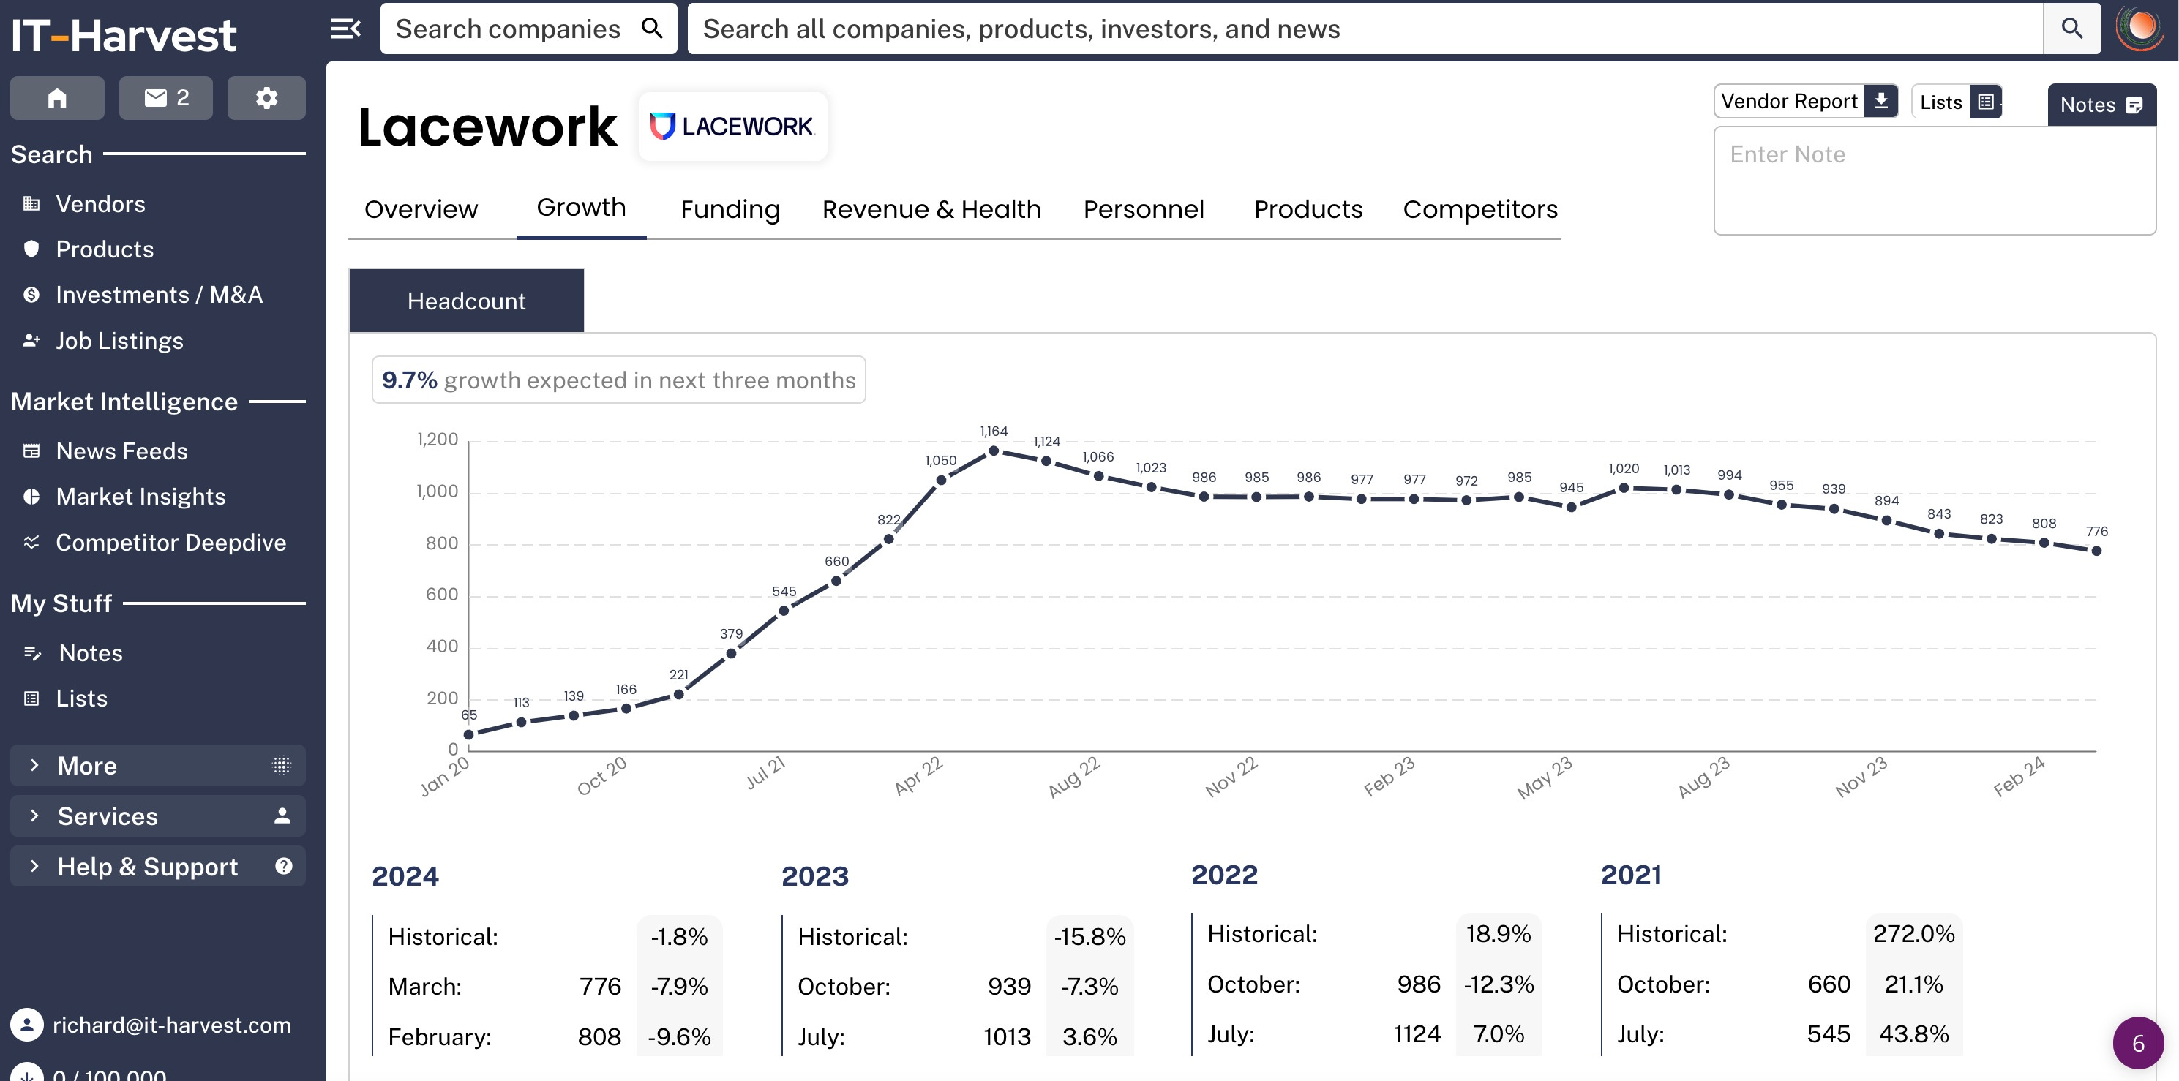This screenshot has width=2179, height=1081.
Task: Click the Vendors building icon in sidebar
Action: [31, 204]
